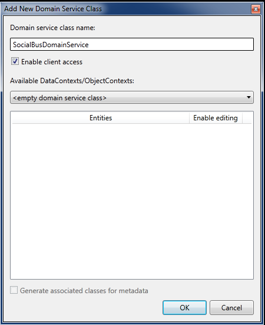
Task: Click the checkmark inside Enable client access box
Action: (15, 61)
